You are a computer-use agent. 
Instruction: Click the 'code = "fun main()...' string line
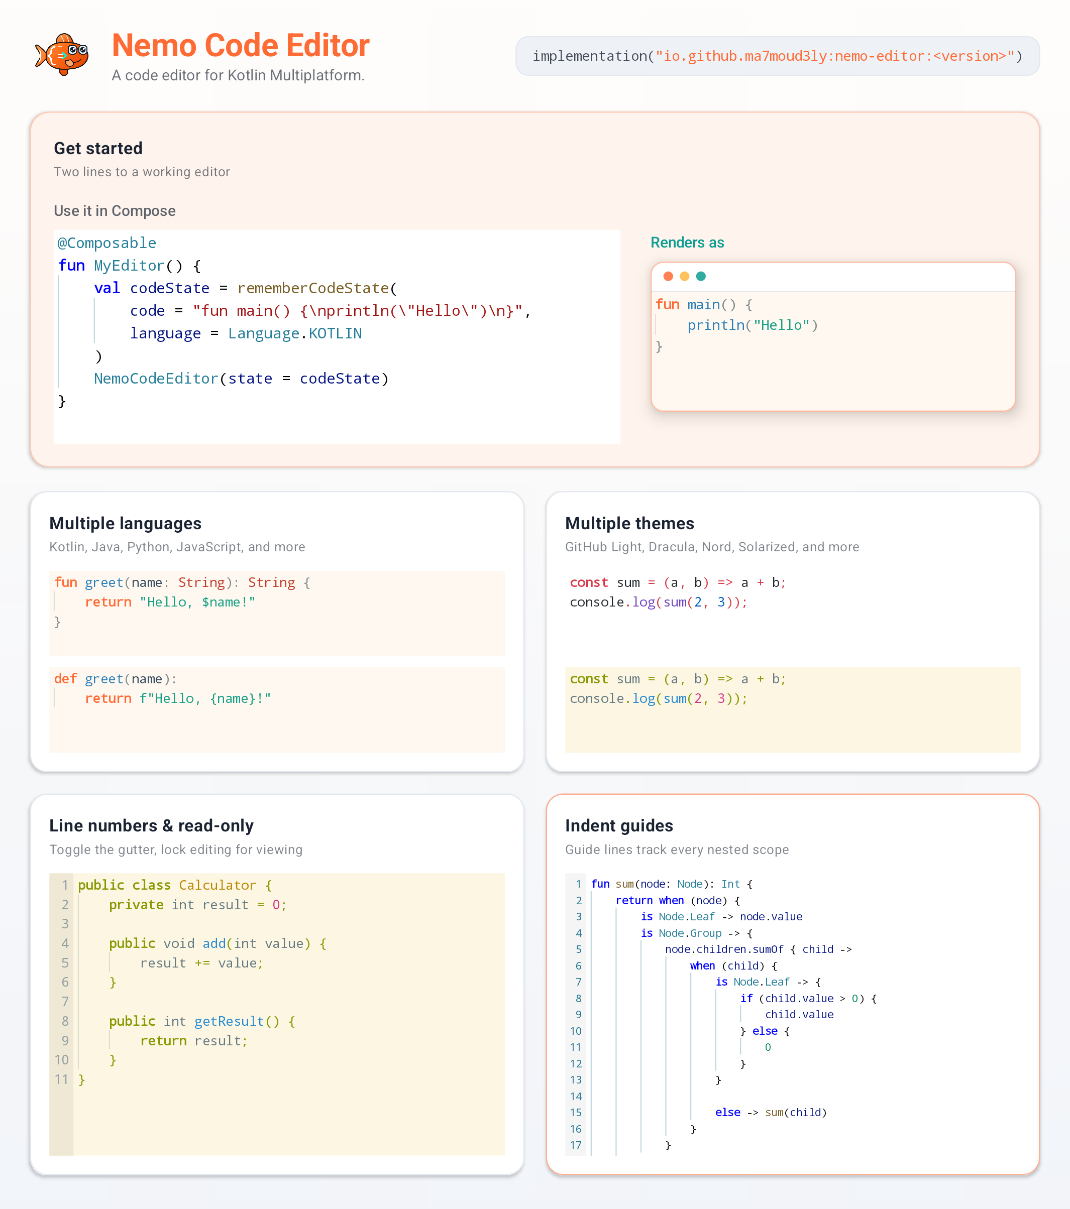point(331,311)
